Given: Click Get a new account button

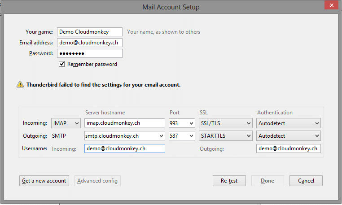Looking at the screenshot, I should coord(44,181).
